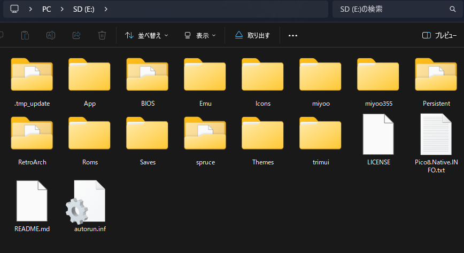Click the rename icon in toolbar
This screenshot has height=253, width=464.
point(51,35)
